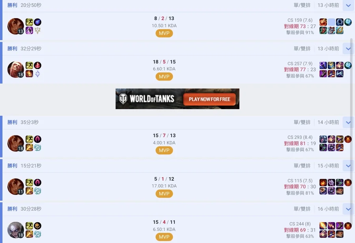The height and width of the screenshot is (243, 355).
Task: Expand the 35分3秒 match chevron
Action: 348,122
